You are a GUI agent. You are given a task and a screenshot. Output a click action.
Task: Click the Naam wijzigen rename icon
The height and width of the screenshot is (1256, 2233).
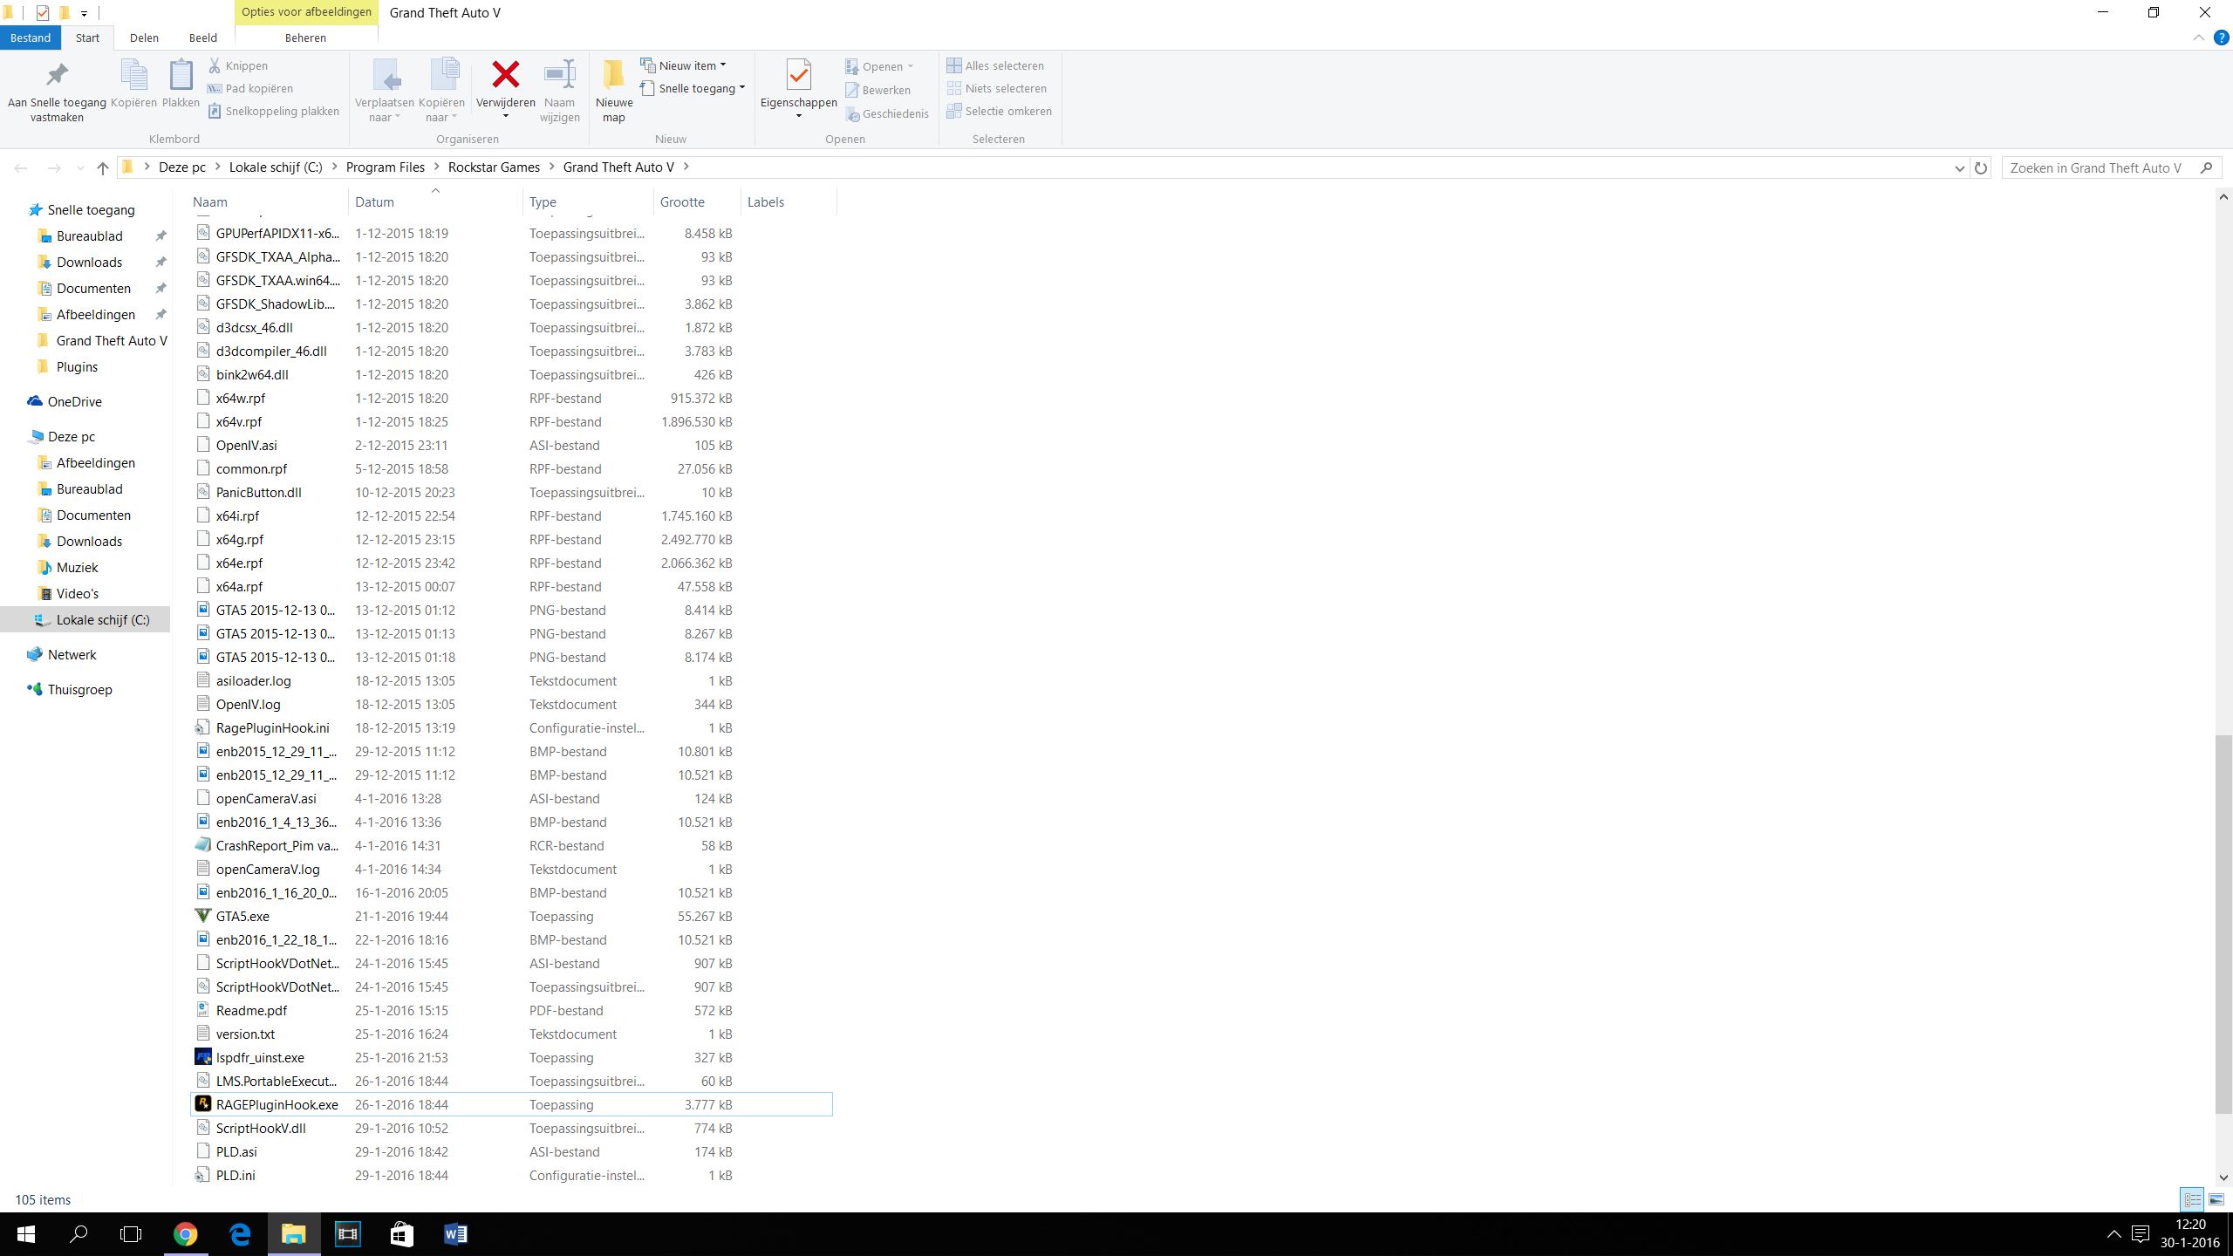point(559,76)
